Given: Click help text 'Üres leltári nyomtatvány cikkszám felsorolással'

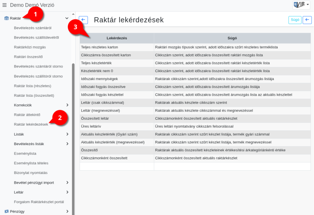Looking at the screenshot, I should tap(194, 126).
